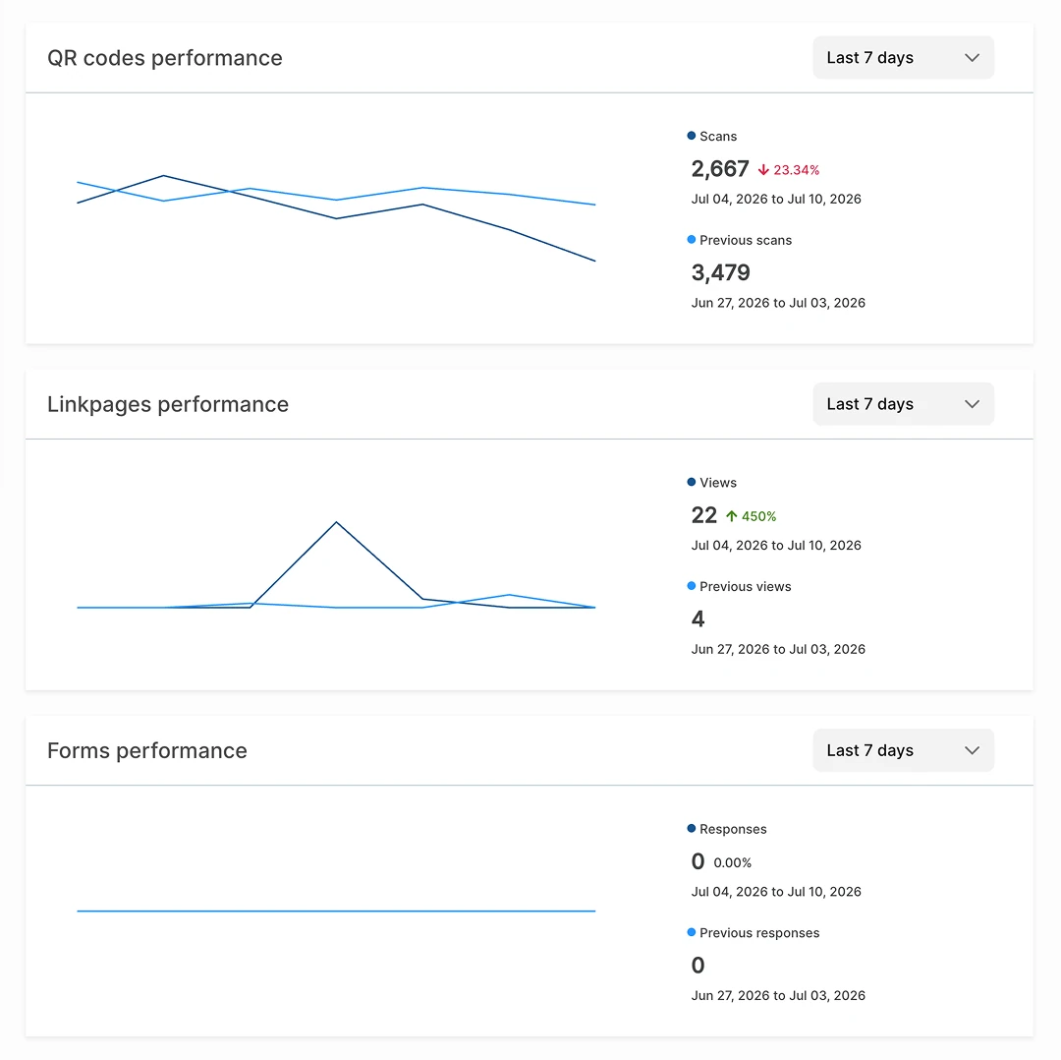Click the Previous responses legend dot
The height and width of the screenshot is (1060, 1061).
pyautogui.click(x=691, y=932)
